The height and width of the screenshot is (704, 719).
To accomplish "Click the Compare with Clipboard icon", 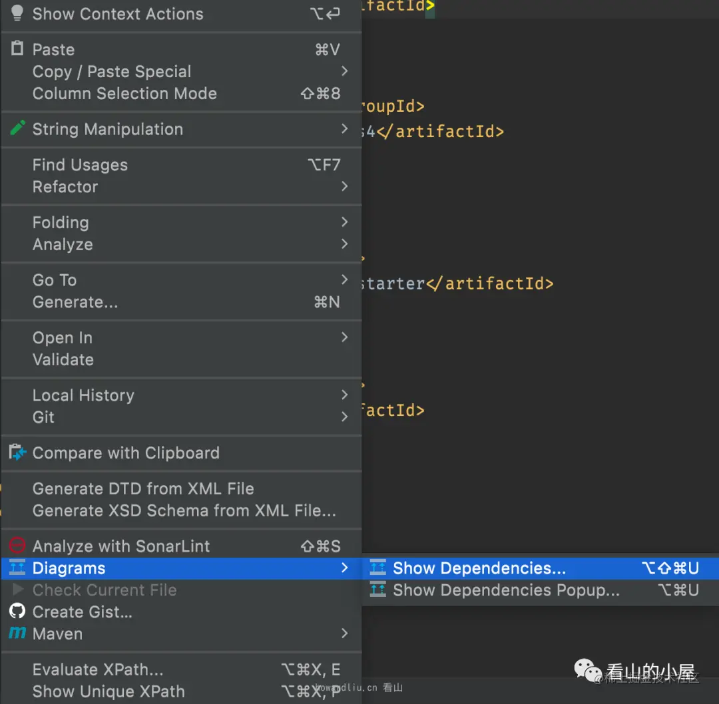I will (17, 452).
